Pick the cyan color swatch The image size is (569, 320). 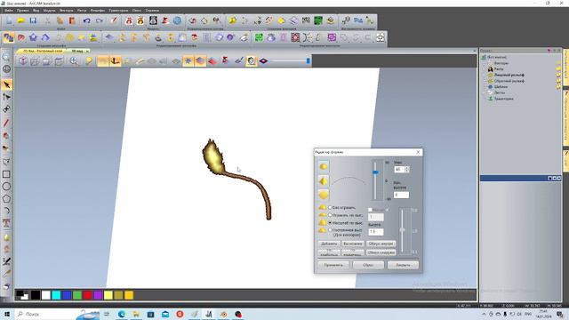point(56,295)
